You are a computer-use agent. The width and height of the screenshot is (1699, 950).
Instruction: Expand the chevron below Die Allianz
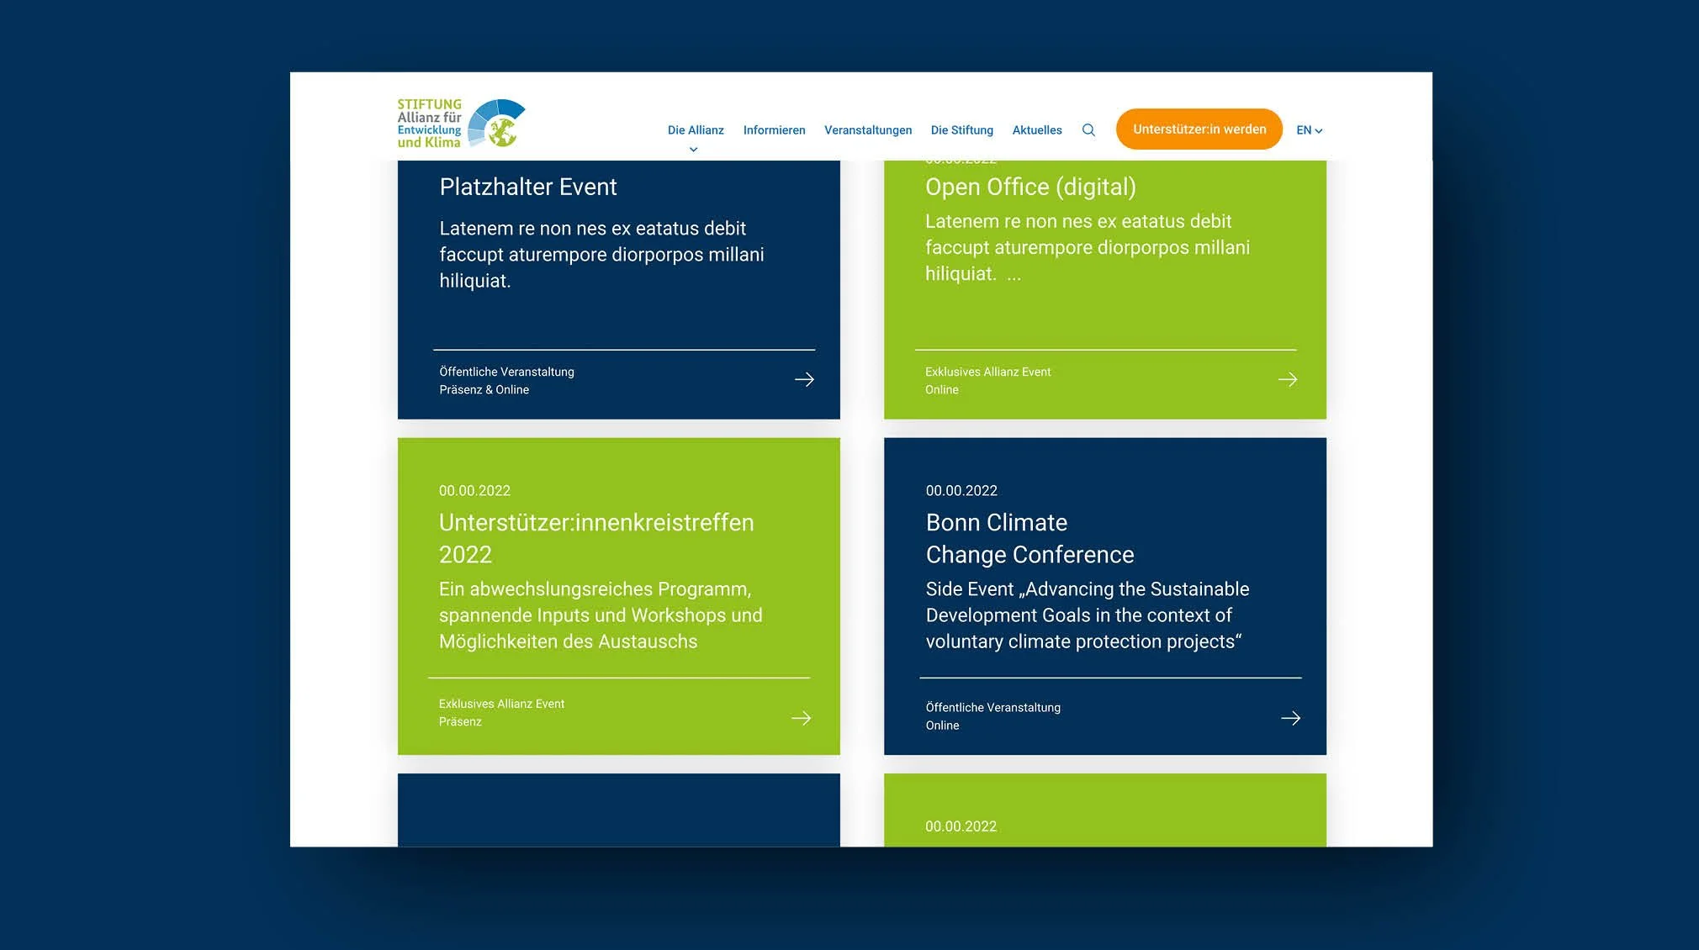tap(694, 150)
